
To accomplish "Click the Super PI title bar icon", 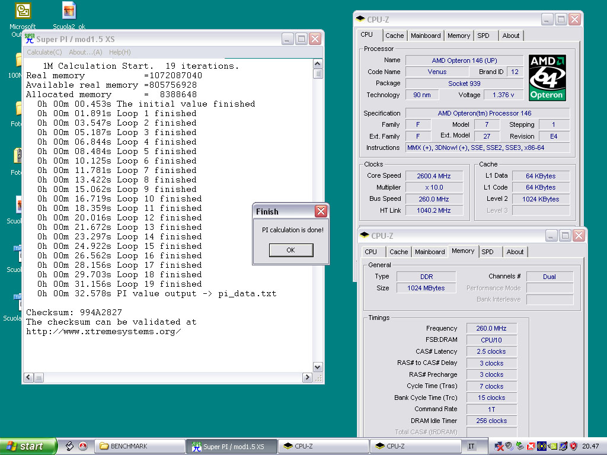I will 30,39.
